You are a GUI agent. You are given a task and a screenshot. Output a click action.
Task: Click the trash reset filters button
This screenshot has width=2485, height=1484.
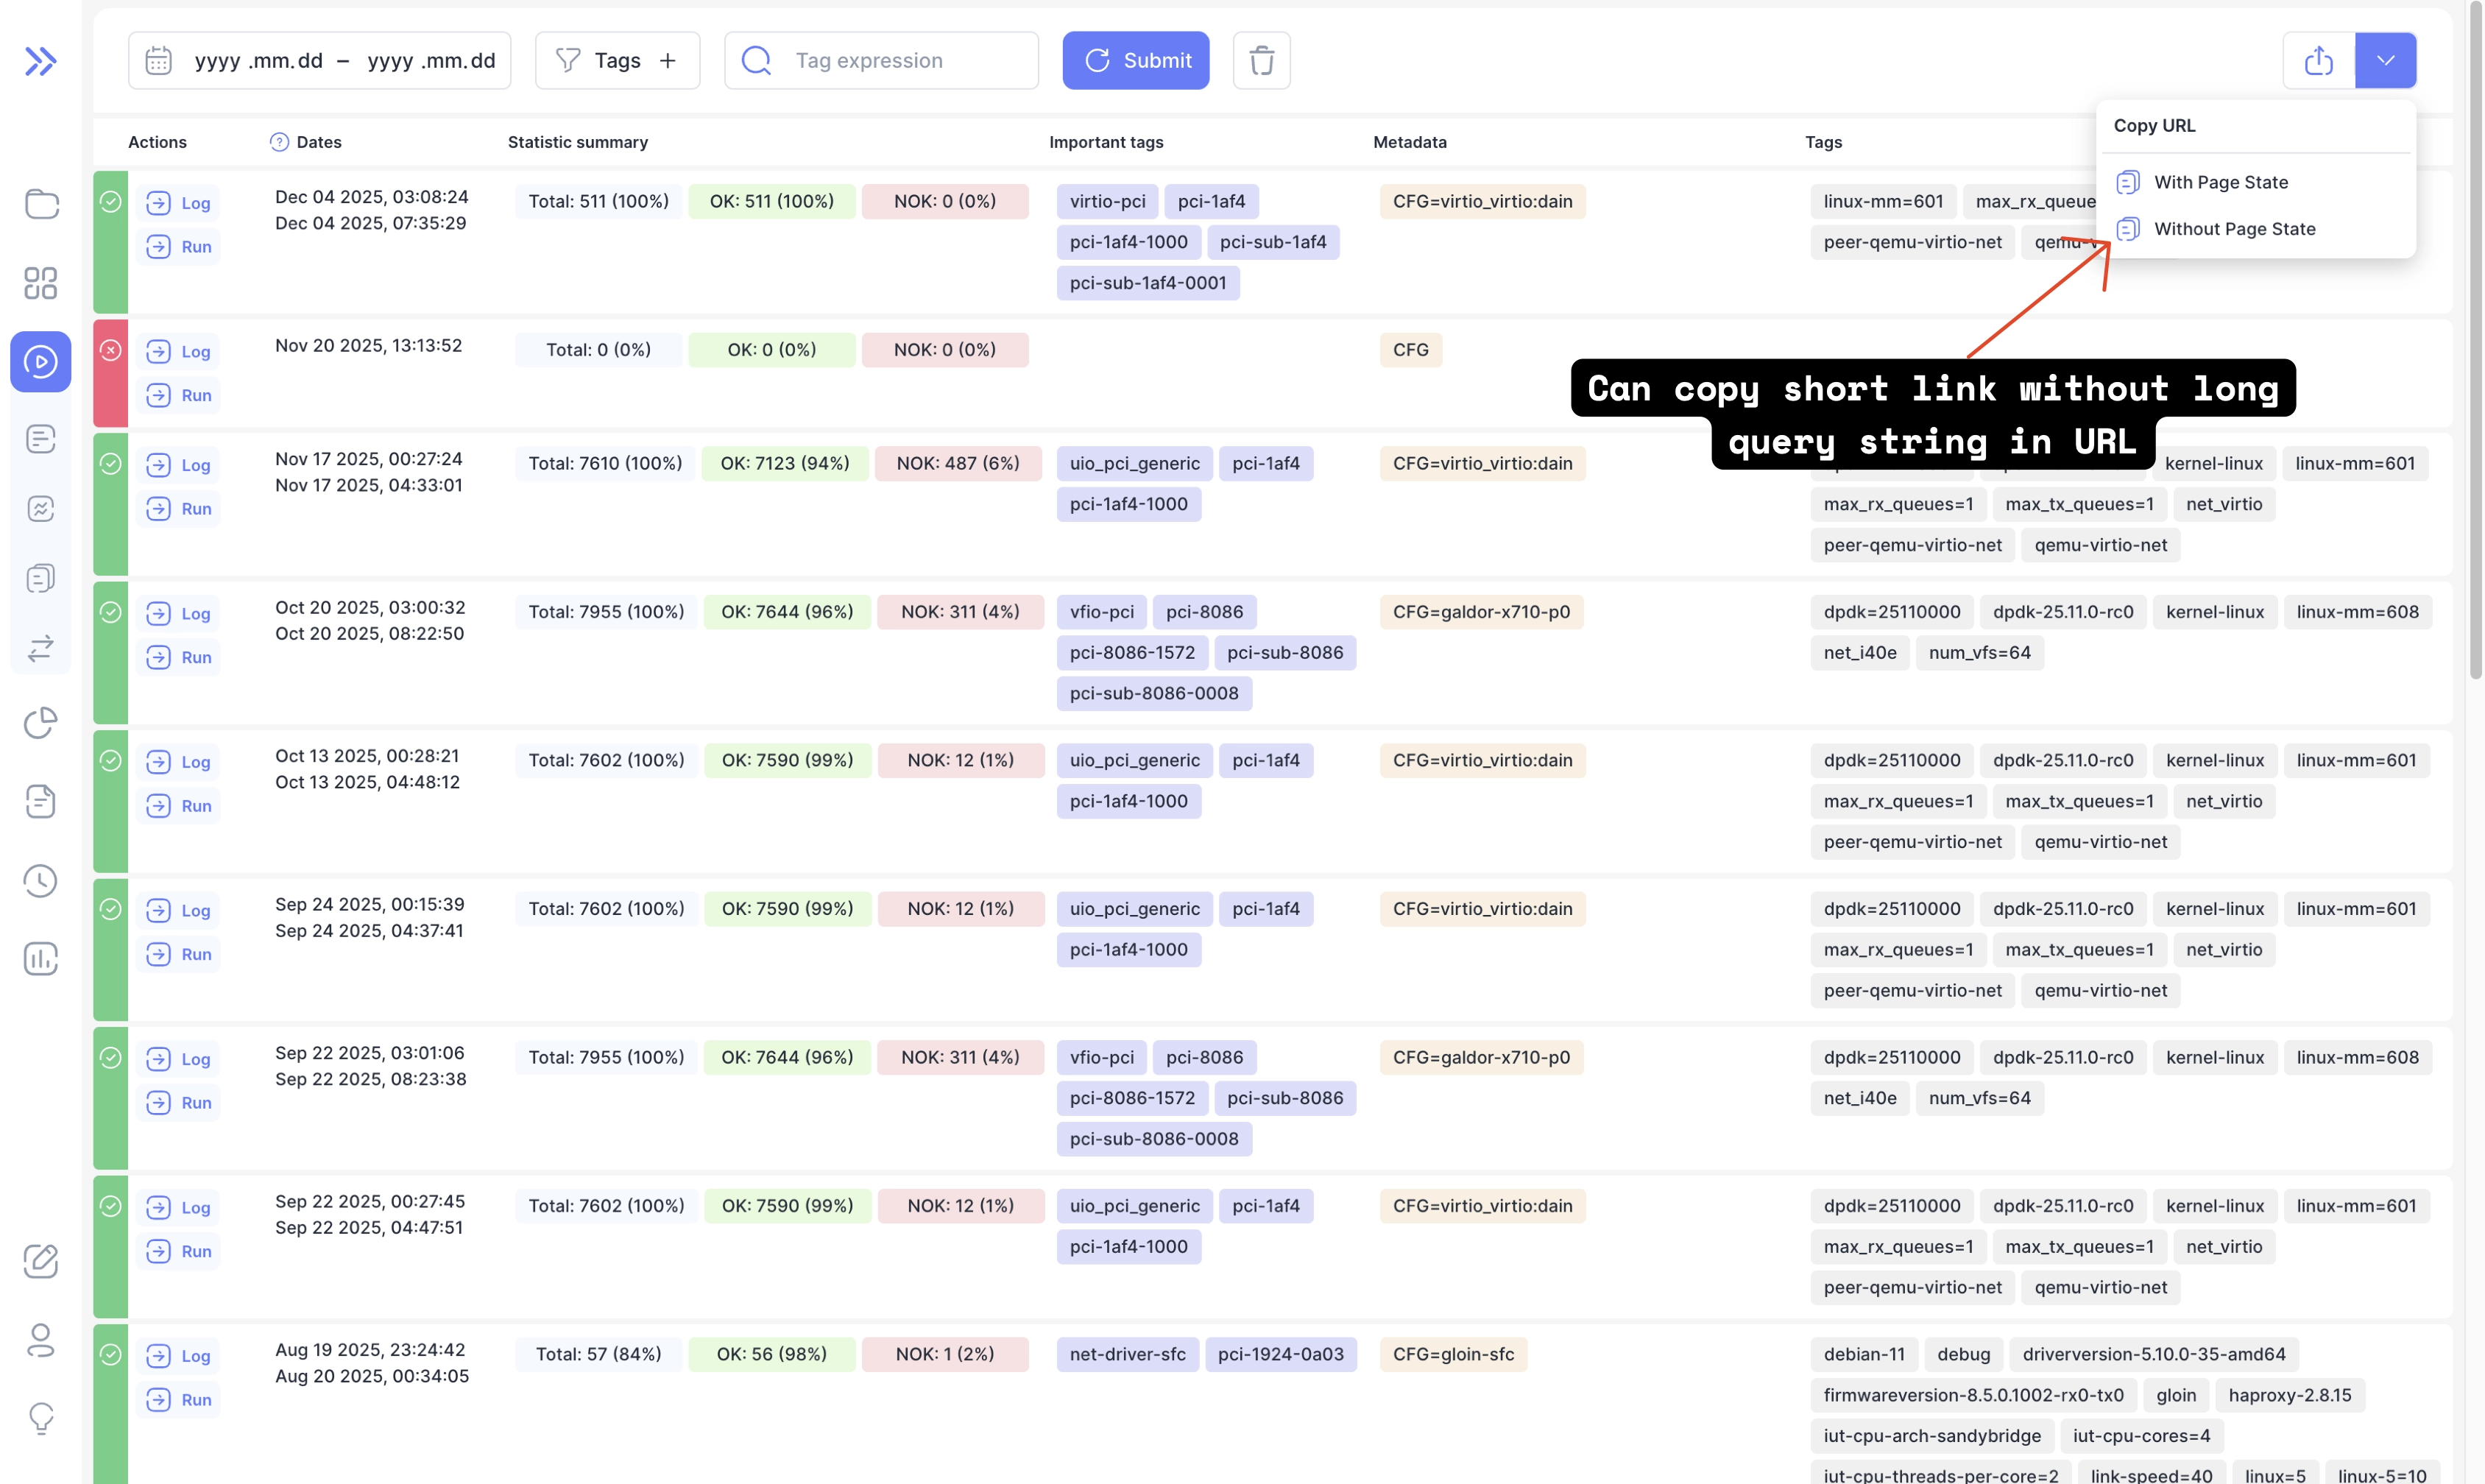tap(1261, 61)
